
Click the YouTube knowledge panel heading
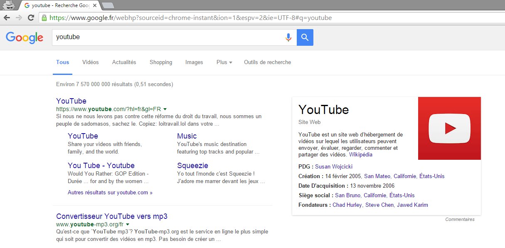click(324, 109)
